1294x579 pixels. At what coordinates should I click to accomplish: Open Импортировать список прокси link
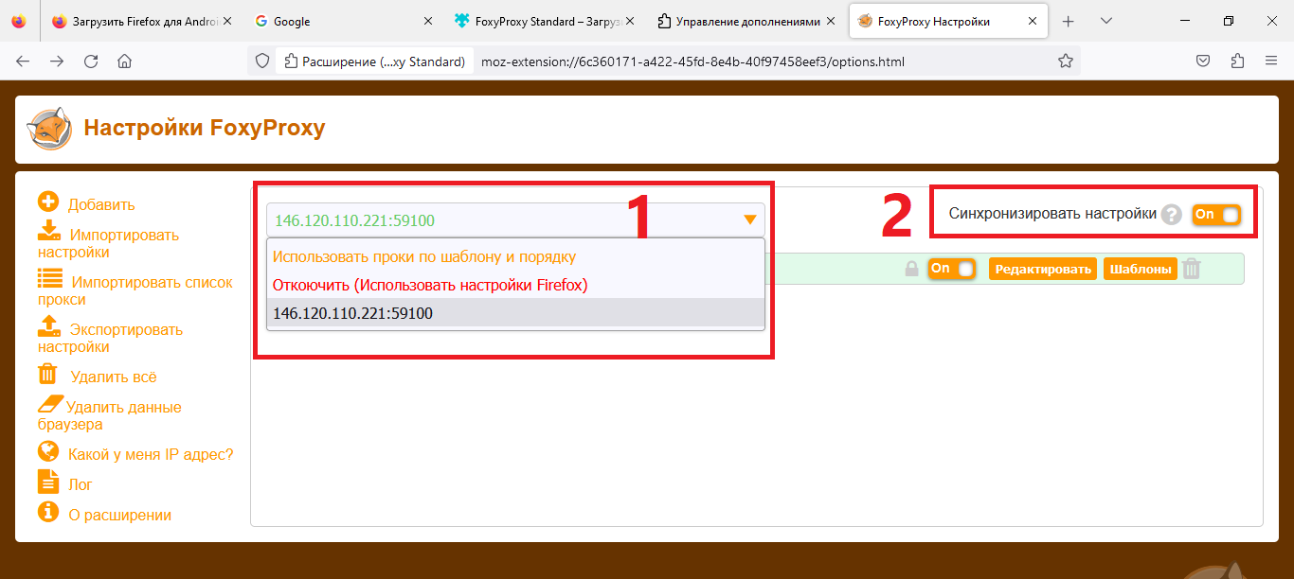pyautogui.click(x=135, y=290)
